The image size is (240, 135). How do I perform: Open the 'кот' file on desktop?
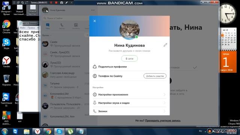20,117
